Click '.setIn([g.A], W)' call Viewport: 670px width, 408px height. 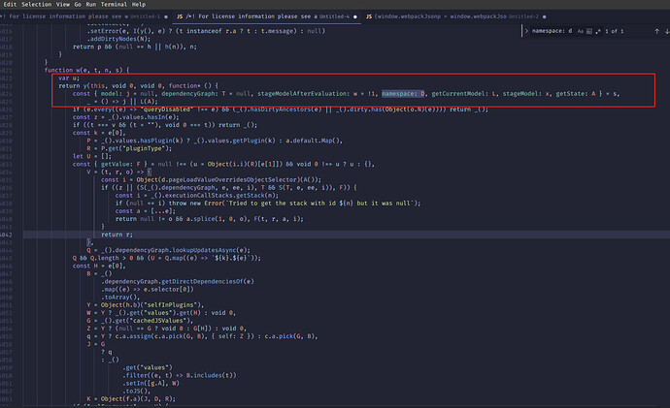pos(151,384)
